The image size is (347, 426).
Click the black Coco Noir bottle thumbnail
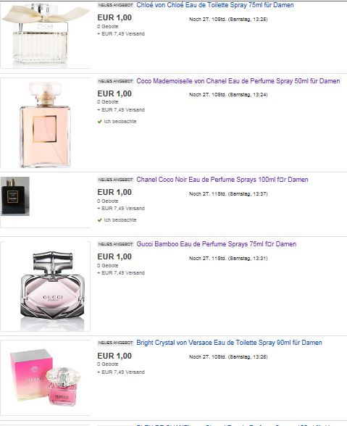[x=15, y=196]
